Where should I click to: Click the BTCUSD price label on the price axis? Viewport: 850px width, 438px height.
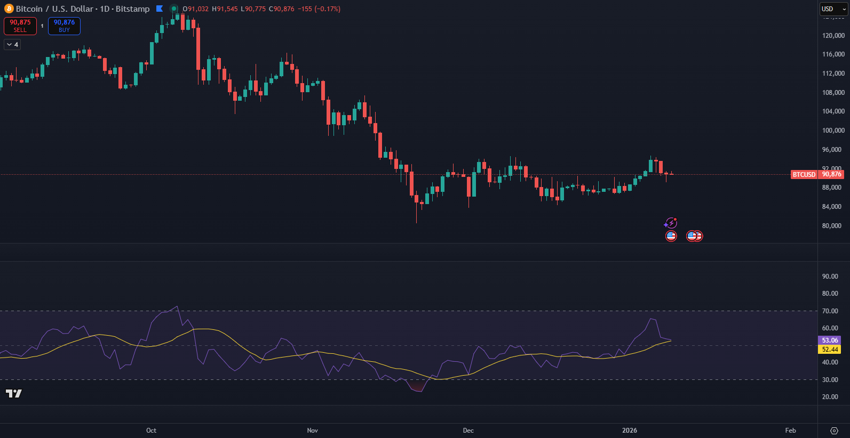pyautogui.click(x=804, y=175)
